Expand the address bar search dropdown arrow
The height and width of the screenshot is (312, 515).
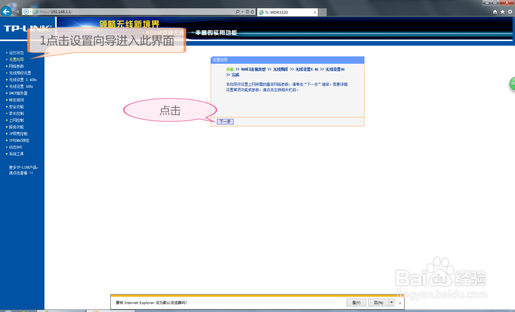click(243, 12)
